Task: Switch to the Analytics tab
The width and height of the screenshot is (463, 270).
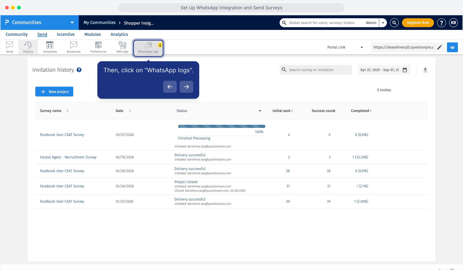Action: coord(119,34)
